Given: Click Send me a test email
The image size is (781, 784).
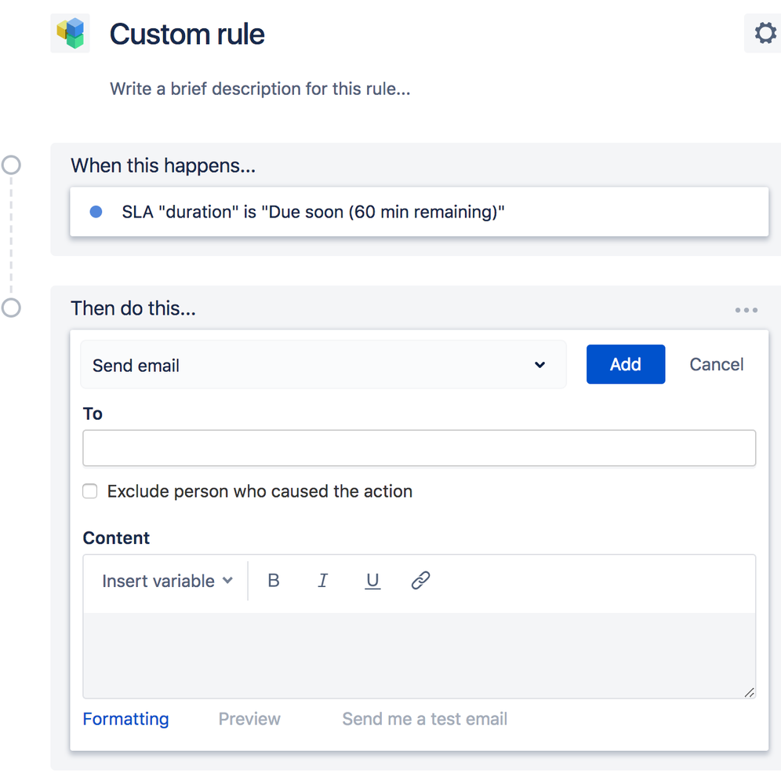Looking at the screenshot, I should (424, 719).
